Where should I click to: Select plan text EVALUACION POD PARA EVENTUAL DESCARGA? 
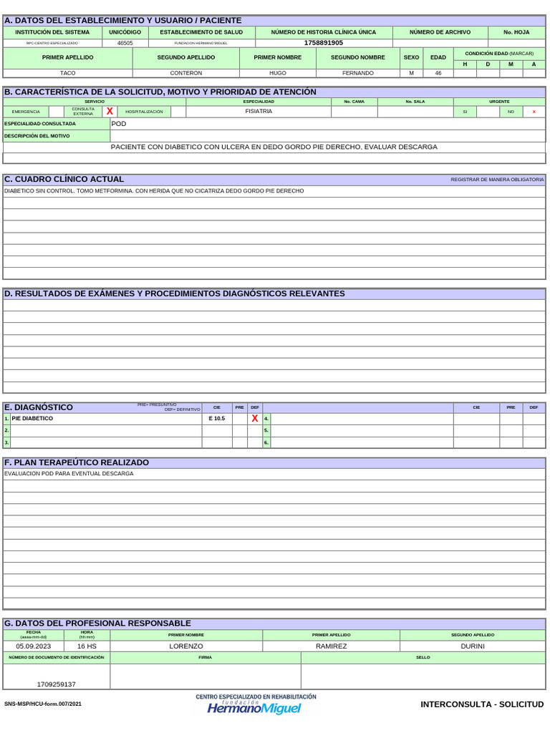click(x=69, y=474)
